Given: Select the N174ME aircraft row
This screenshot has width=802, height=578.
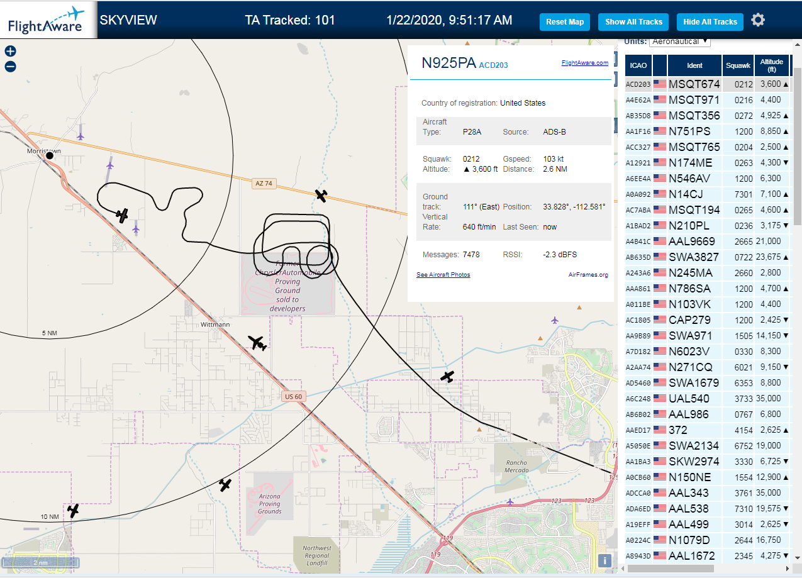Looking at the screenshot, I should click(708, 162).
